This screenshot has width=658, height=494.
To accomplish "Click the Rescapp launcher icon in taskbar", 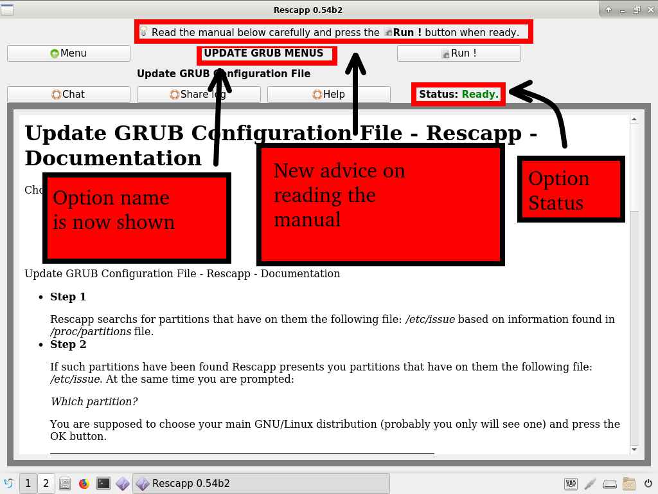I will coord(122,484).
